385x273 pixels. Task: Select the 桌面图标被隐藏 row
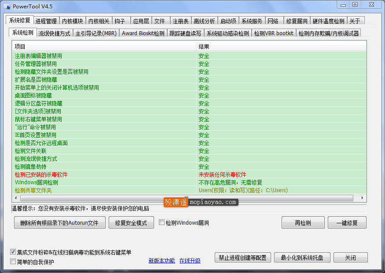189,95
